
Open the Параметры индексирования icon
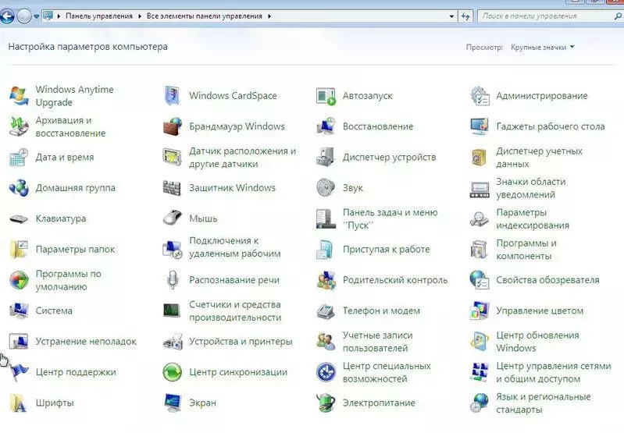[x=480, y=218]
